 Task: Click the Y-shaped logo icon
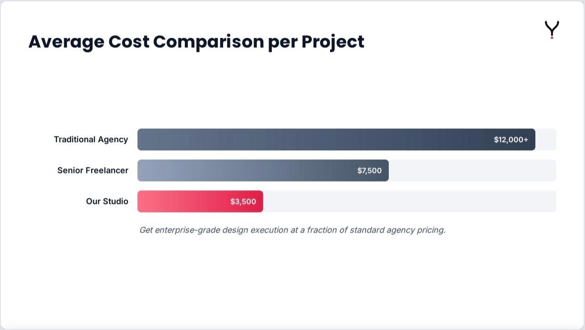552,29
